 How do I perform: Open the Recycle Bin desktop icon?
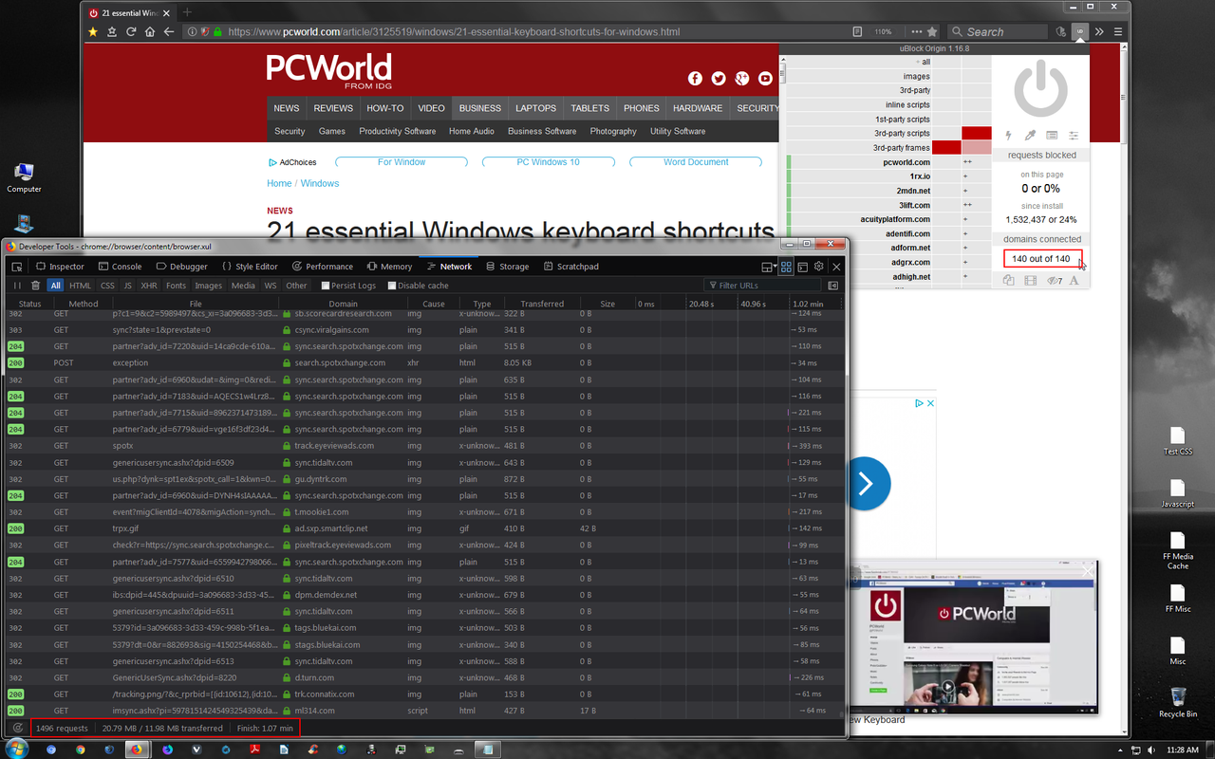1177,703
